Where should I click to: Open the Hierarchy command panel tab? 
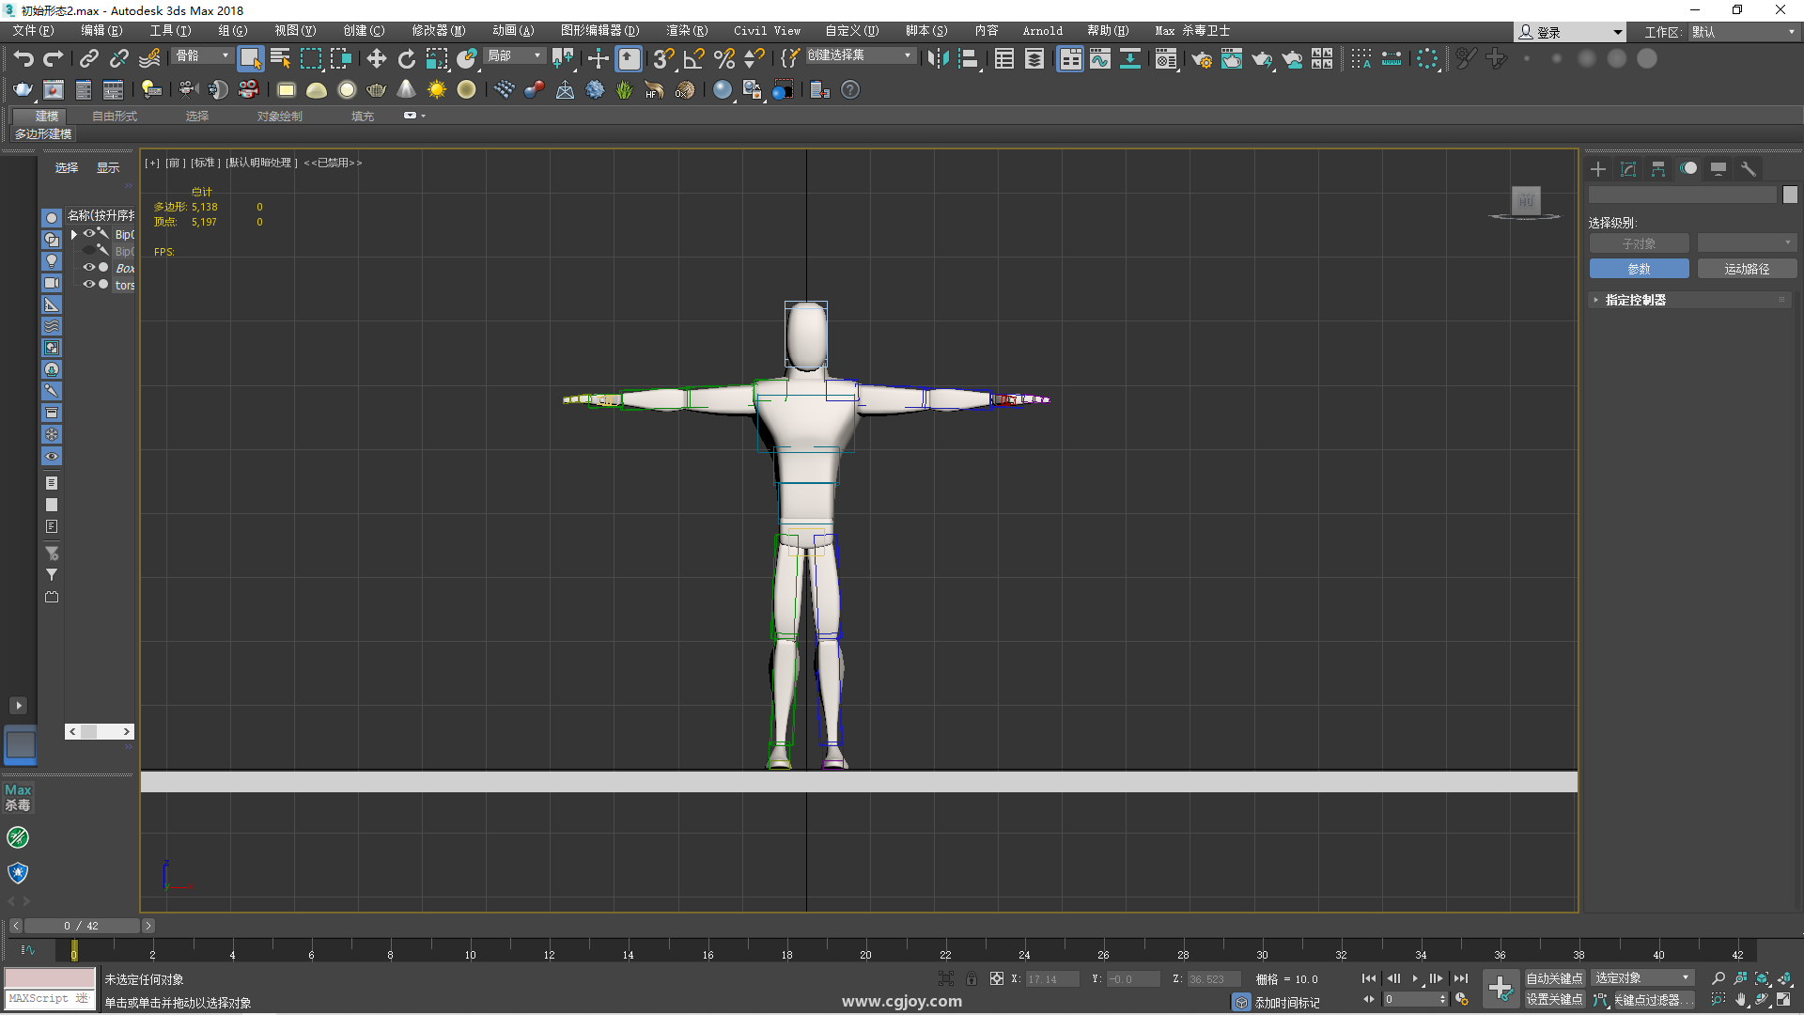pyautogui.click(x=1658, y=169)
